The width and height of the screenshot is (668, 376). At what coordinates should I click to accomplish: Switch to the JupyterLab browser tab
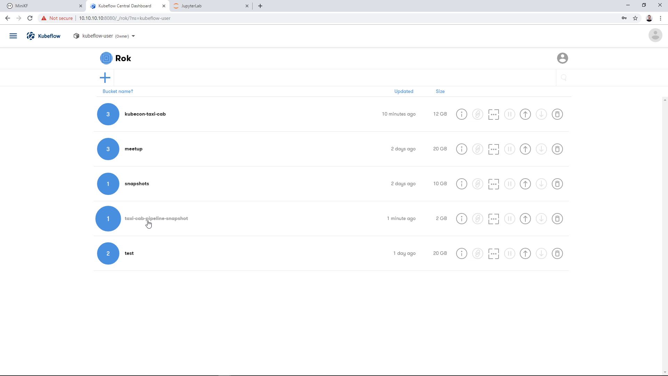(210, 6)
